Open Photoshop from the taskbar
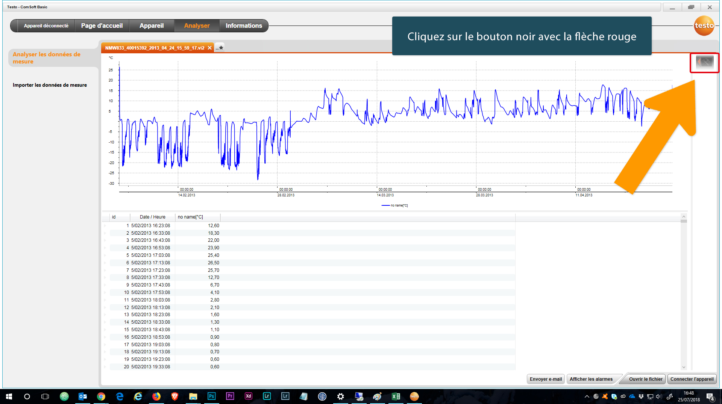 point(212,396)
